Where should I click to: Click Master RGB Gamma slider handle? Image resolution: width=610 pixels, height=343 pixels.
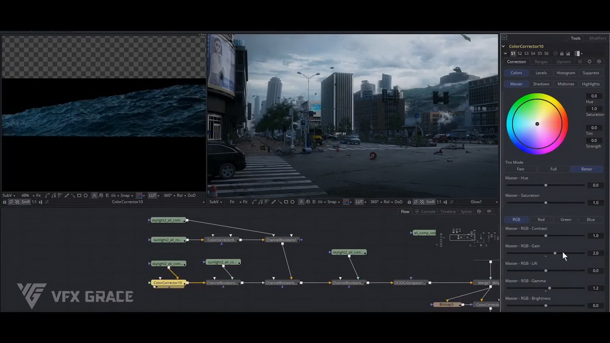[x=550, y=288]
